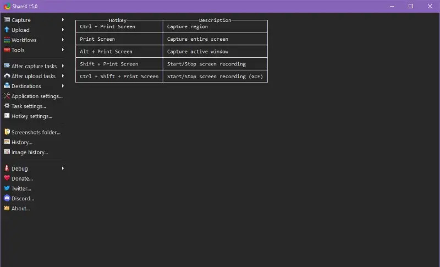Viewport: 440px width, 267px height.
Task: Expand the After capture tasks submenu arrow
Action: coord(63,66)
